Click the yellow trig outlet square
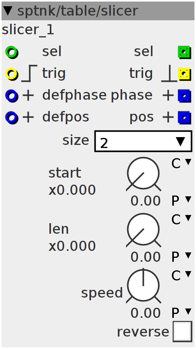The width and height of the screenshot is (196, 349). tap(184, 74)
